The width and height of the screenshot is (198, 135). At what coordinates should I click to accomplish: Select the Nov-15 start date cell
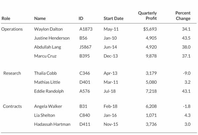[110, 124]
